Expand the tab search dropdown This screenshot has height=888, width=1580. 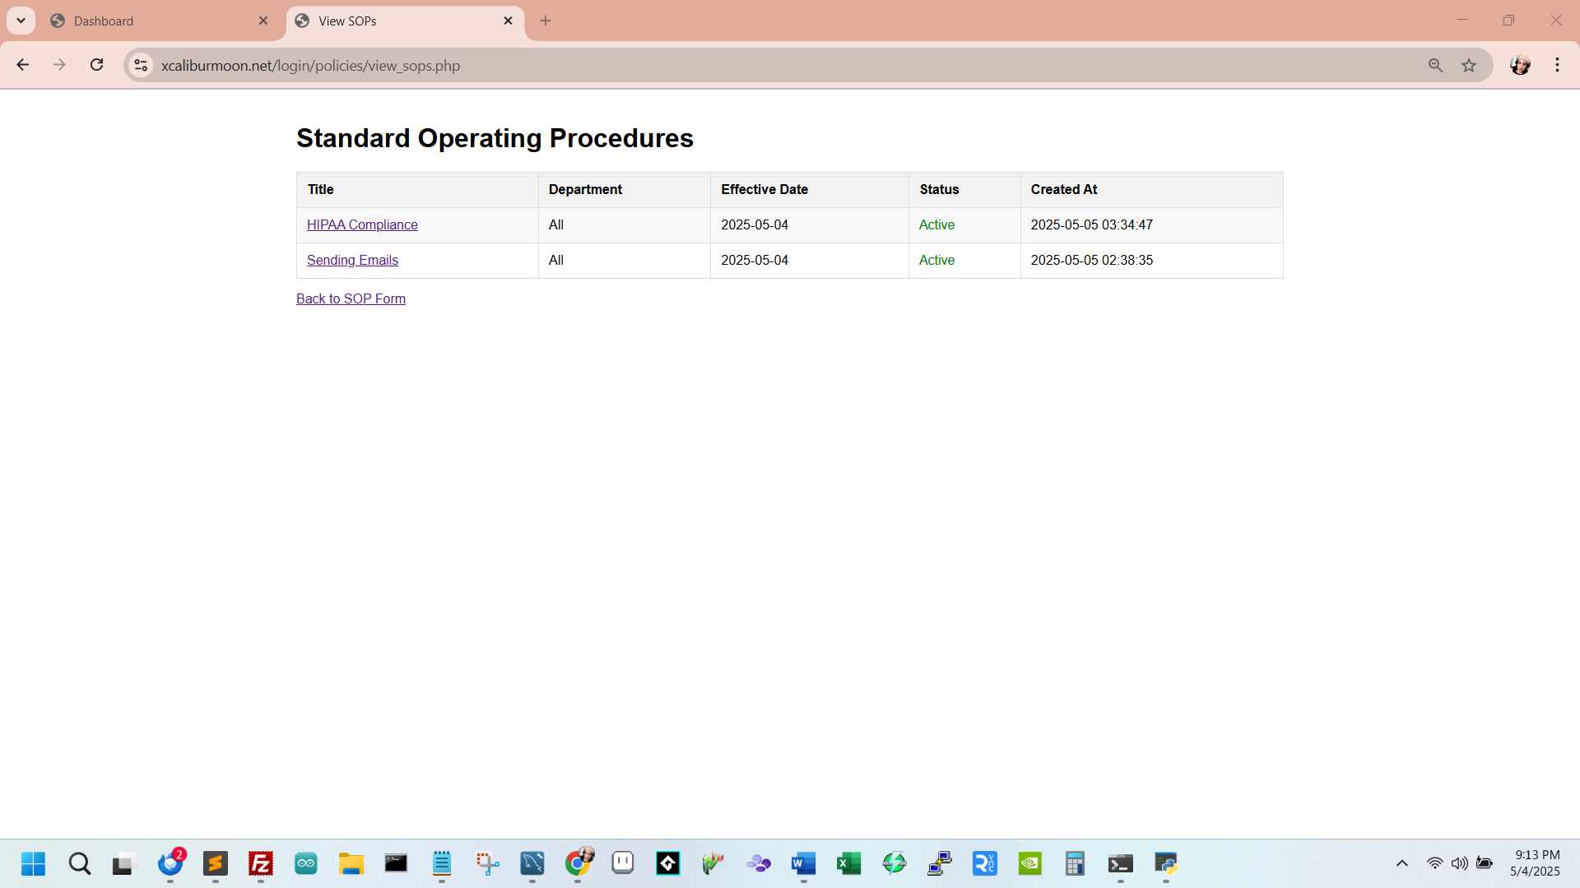click(x=21, y=21)
